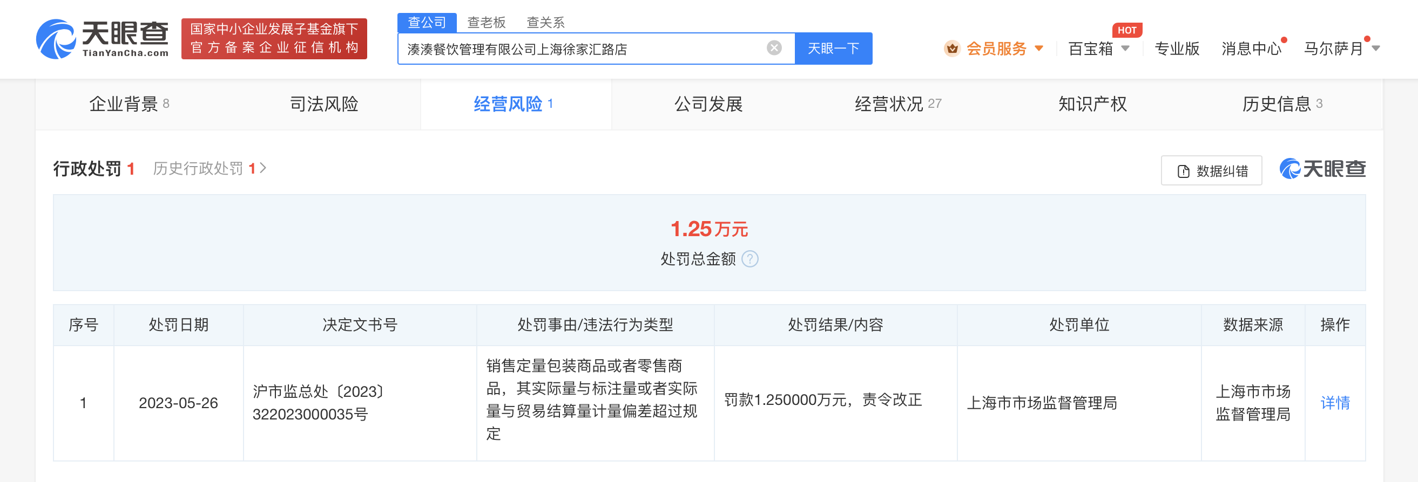1418x482 pixels.
Task: Click the 天眼一下 search button
Action: pos(833,49)
